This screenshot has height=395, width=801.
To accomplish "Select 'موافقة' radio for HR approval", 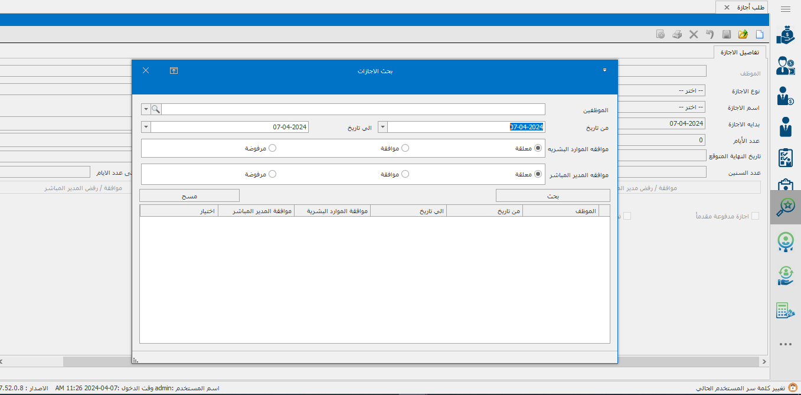I will pyautogui.click(x=405, y=148).
